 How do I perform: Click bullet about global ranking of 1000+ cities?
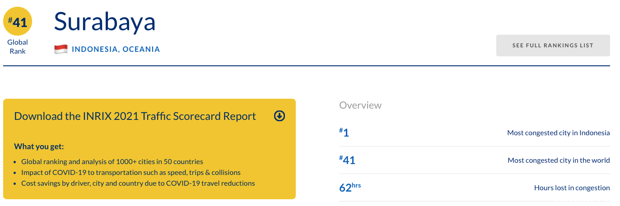pyautogui.click(x=112, y=161)
